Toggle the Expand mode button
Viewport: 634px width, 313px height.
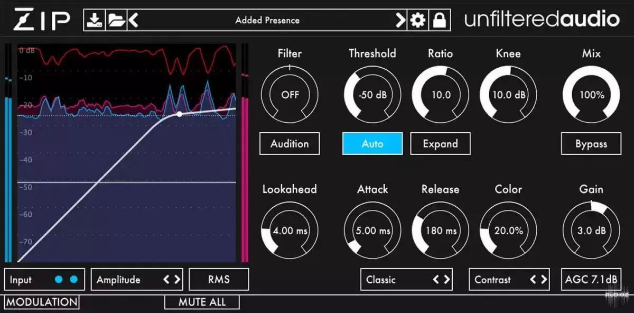click(x=440, y=143)
